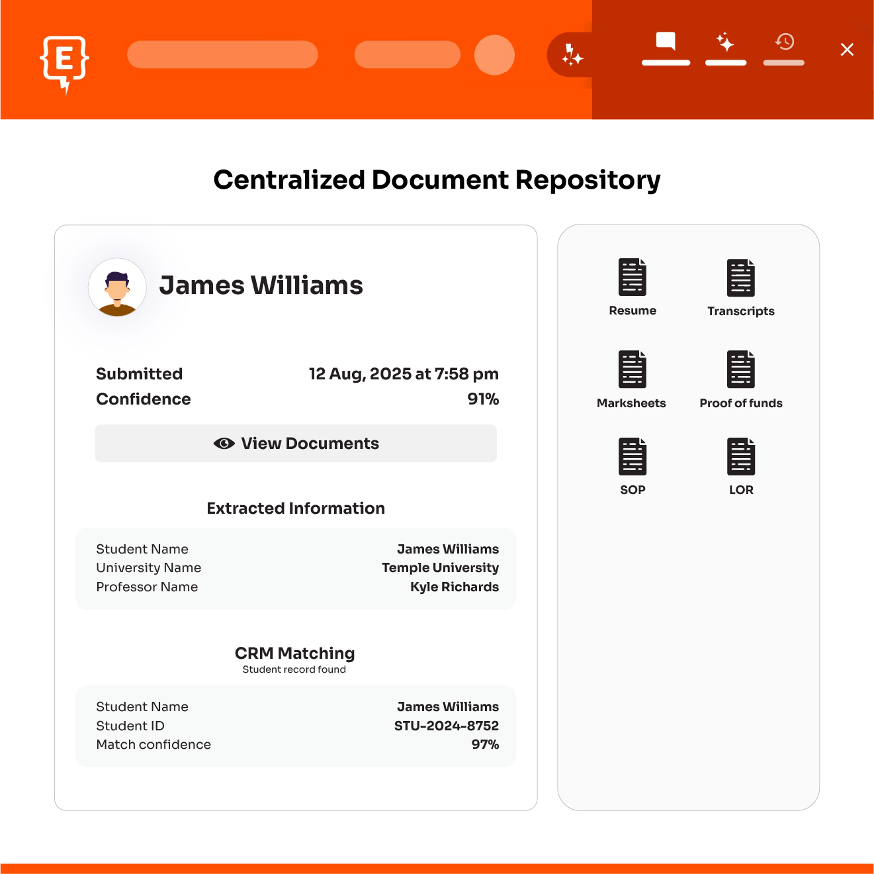Screen dimensions: 874x874
Task: Select the STU-2024-8752 student ID value
Action: (446, 726)
